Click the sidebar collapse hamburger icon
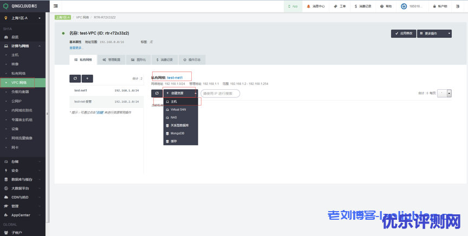 [56, 6]
